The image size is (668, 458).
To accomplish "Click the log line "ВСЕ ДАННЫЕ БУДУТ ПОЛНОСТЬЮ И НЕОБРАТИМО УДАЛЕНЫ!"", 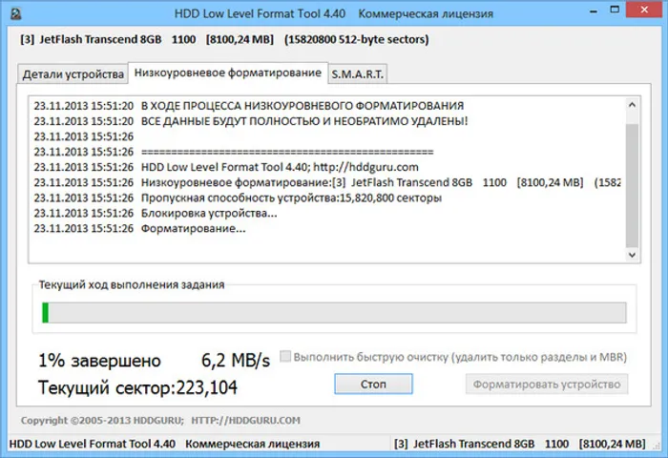I will click(x=304, y=121).
